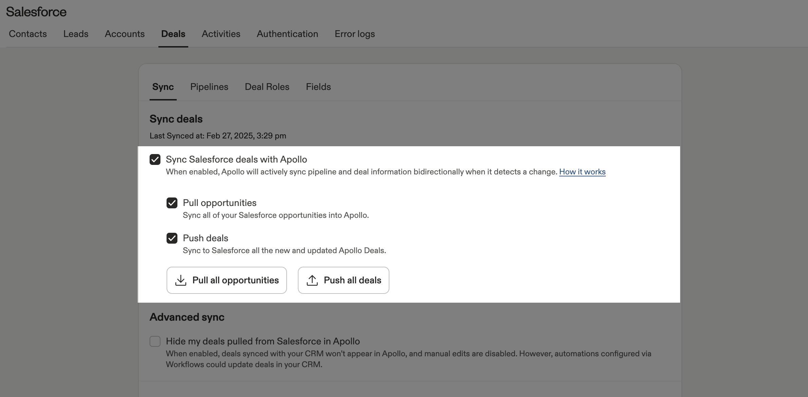The width and height of the screenshot is (808, 397).
Task: Enable Hide my deals pulled from Salesforce
Action: [155, 341]
